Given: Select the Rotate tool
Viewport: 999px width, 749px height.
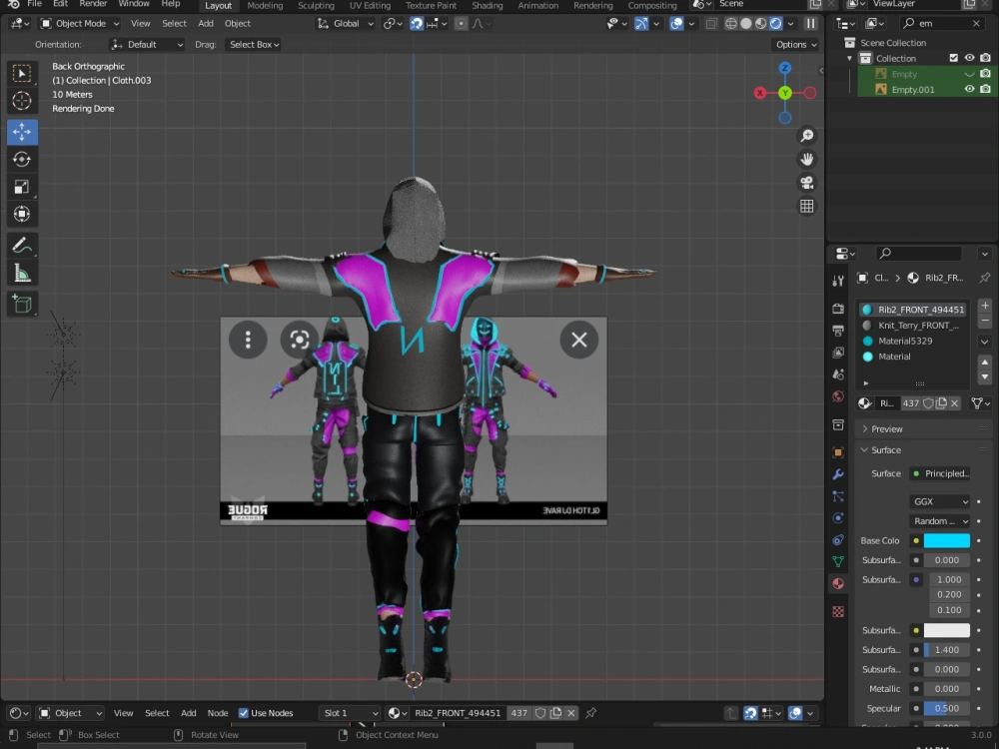Looking at the screenshot, I should pos(22,159).
